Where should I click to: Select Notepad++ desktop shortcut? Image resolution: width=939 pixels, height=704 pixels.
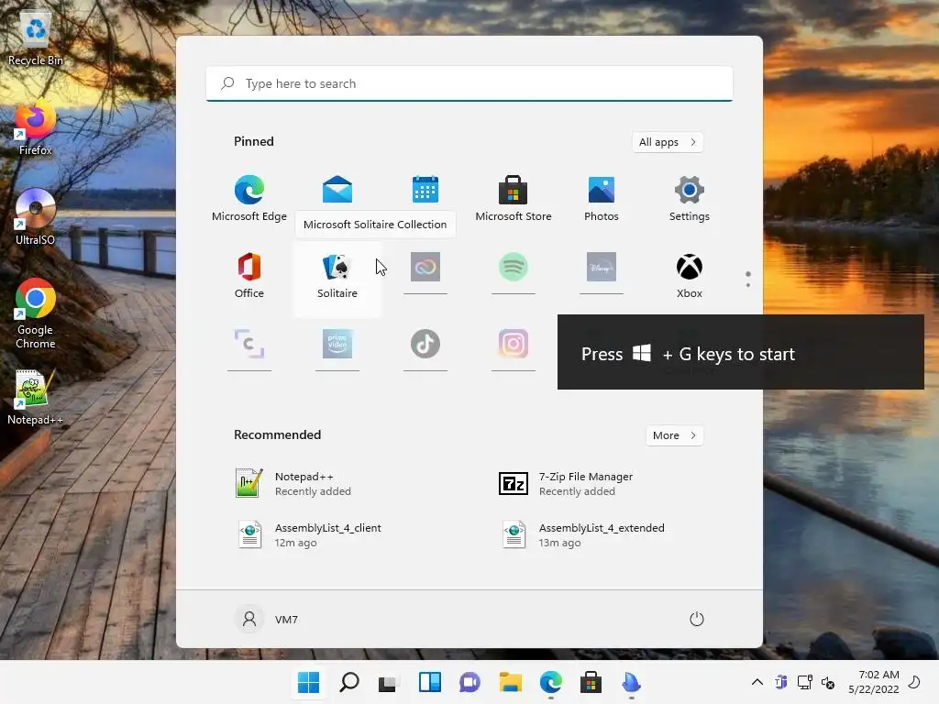click(36, 398)
